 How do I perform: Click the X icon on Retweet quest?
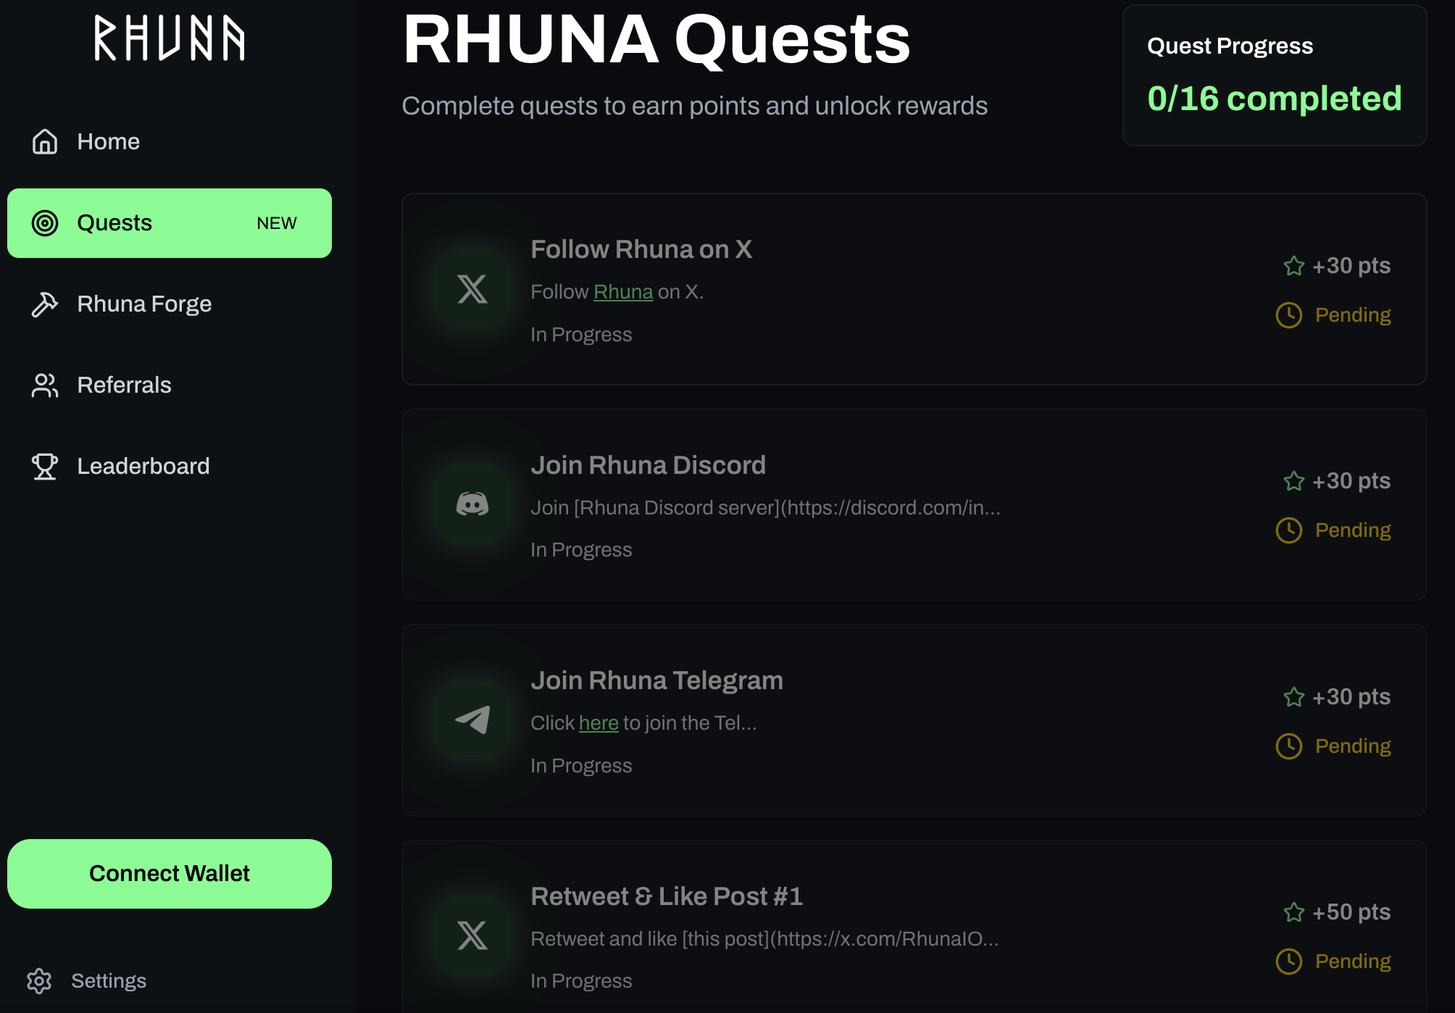tap(472, 935)
